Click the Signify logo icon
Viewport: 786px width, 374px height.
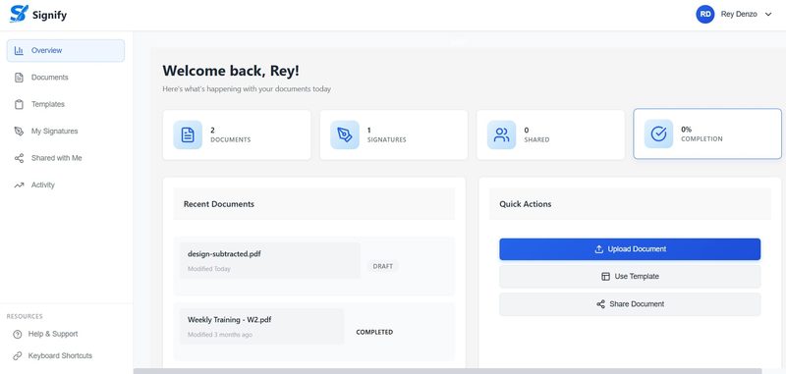19,14
